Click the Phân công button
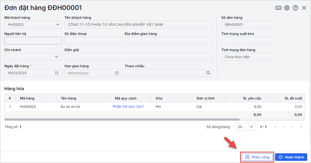Image resolution: width=311 pixels, height=163 pixels. click(257, 157)
